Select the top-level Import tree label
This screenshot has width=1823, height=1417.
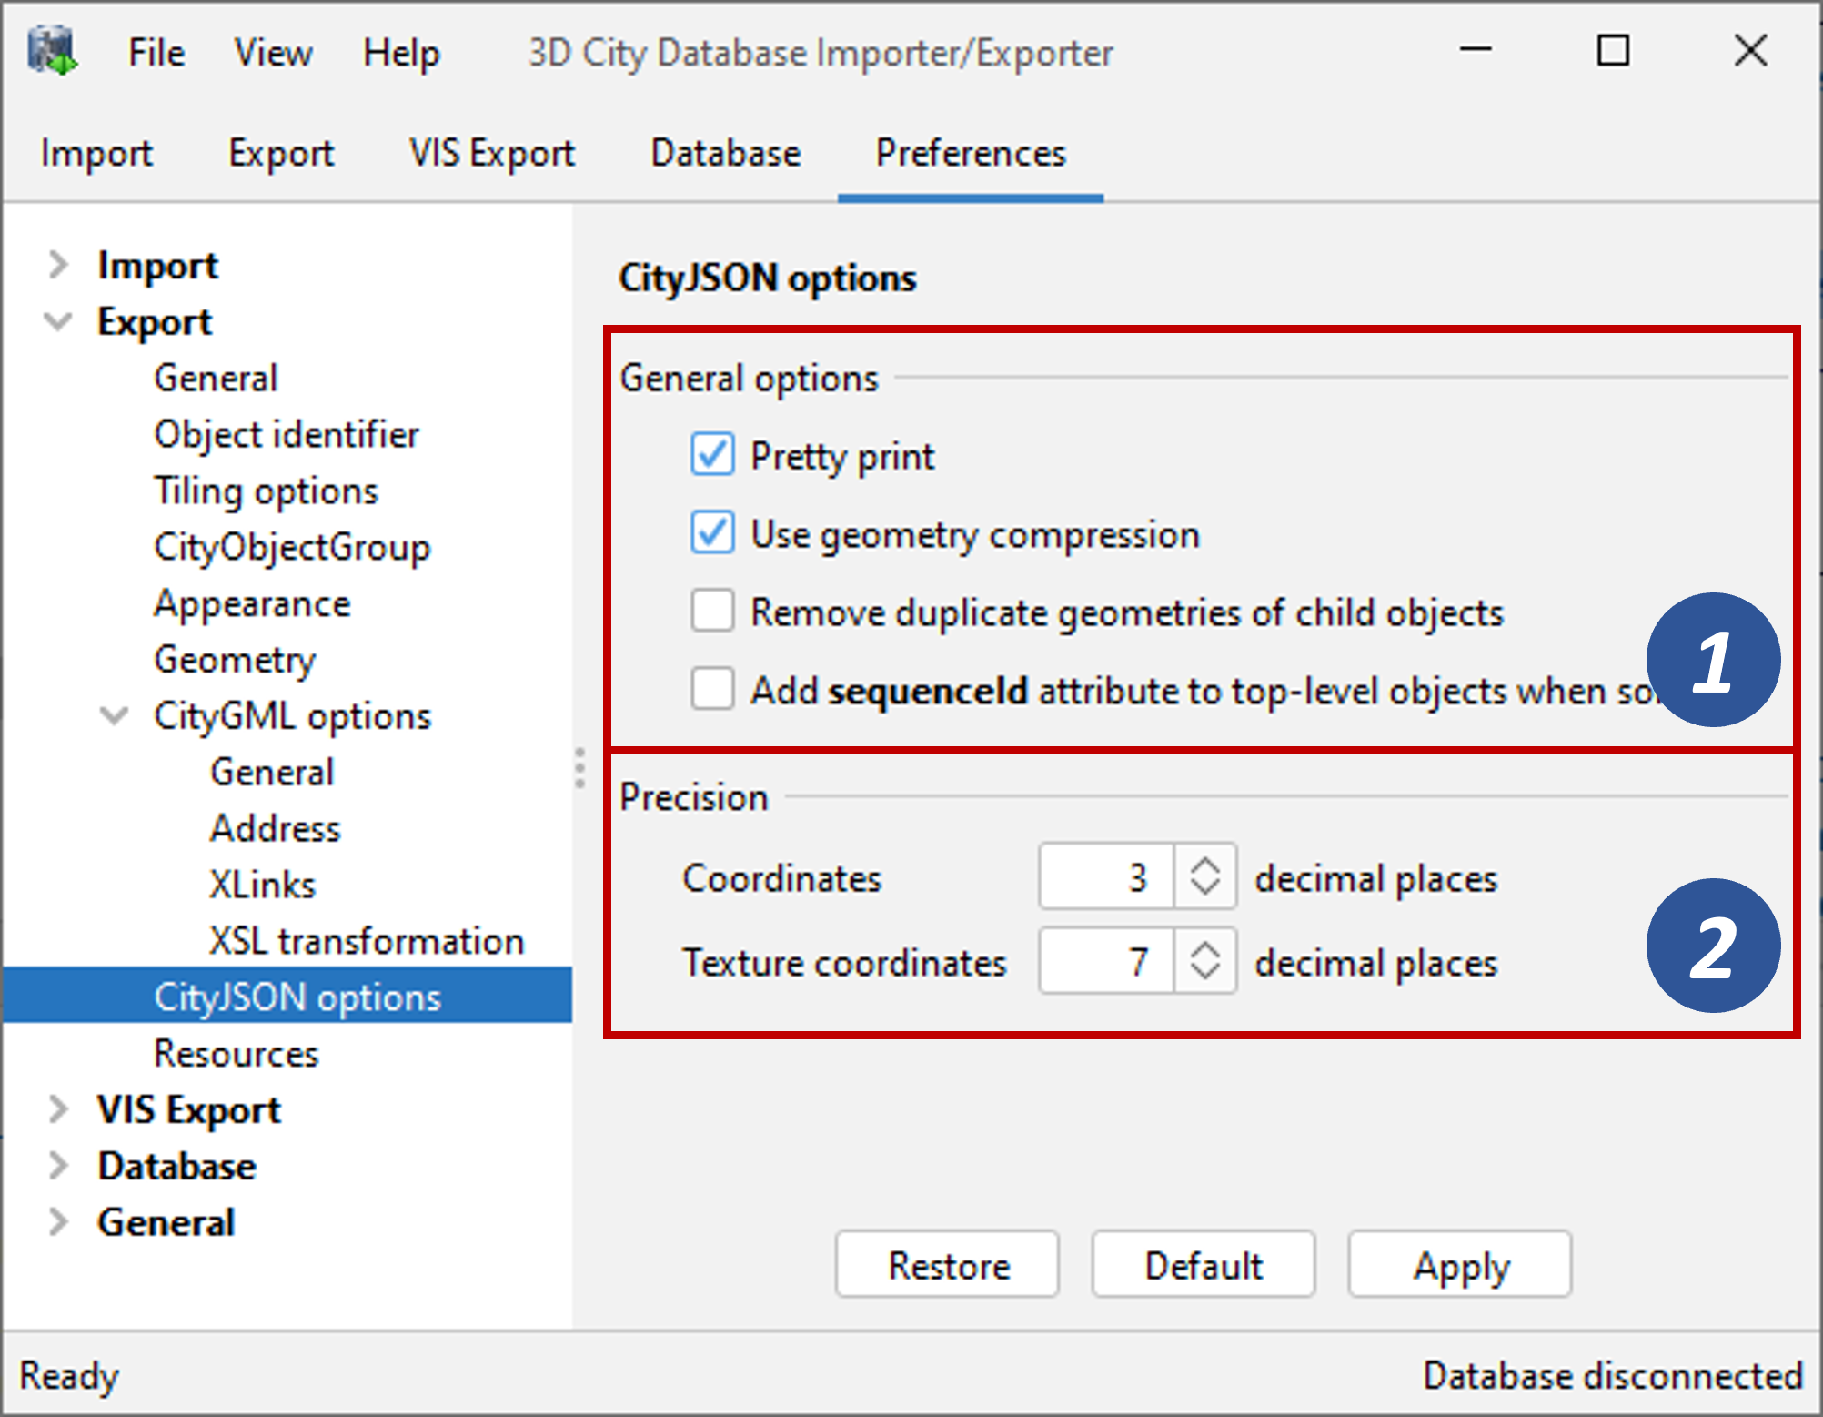coord(157,266)
